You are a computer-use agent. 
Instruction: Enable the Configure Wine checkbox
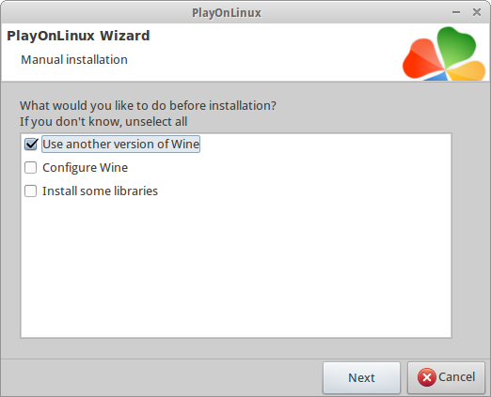click(30, 167)
